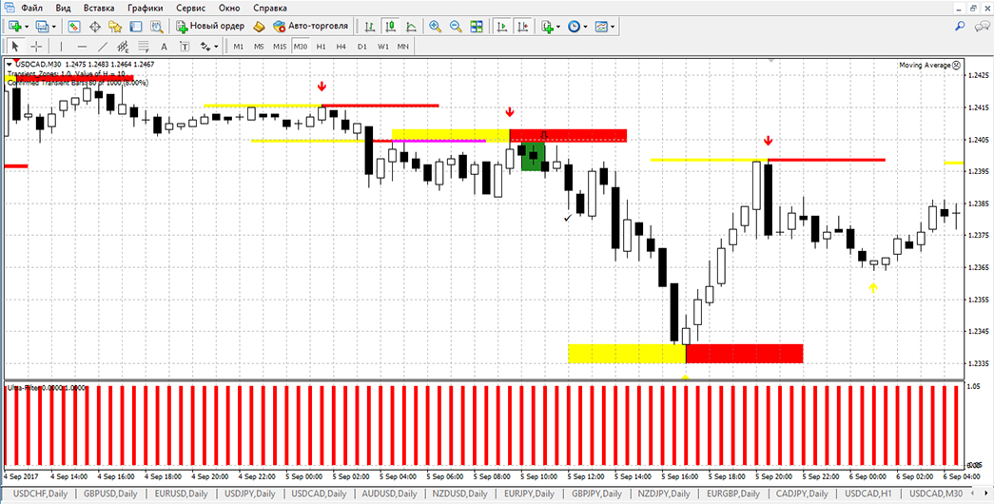This screenshot has height=504, width=994.
Task: Open the Profiles icon
Action: click(43, 27)
